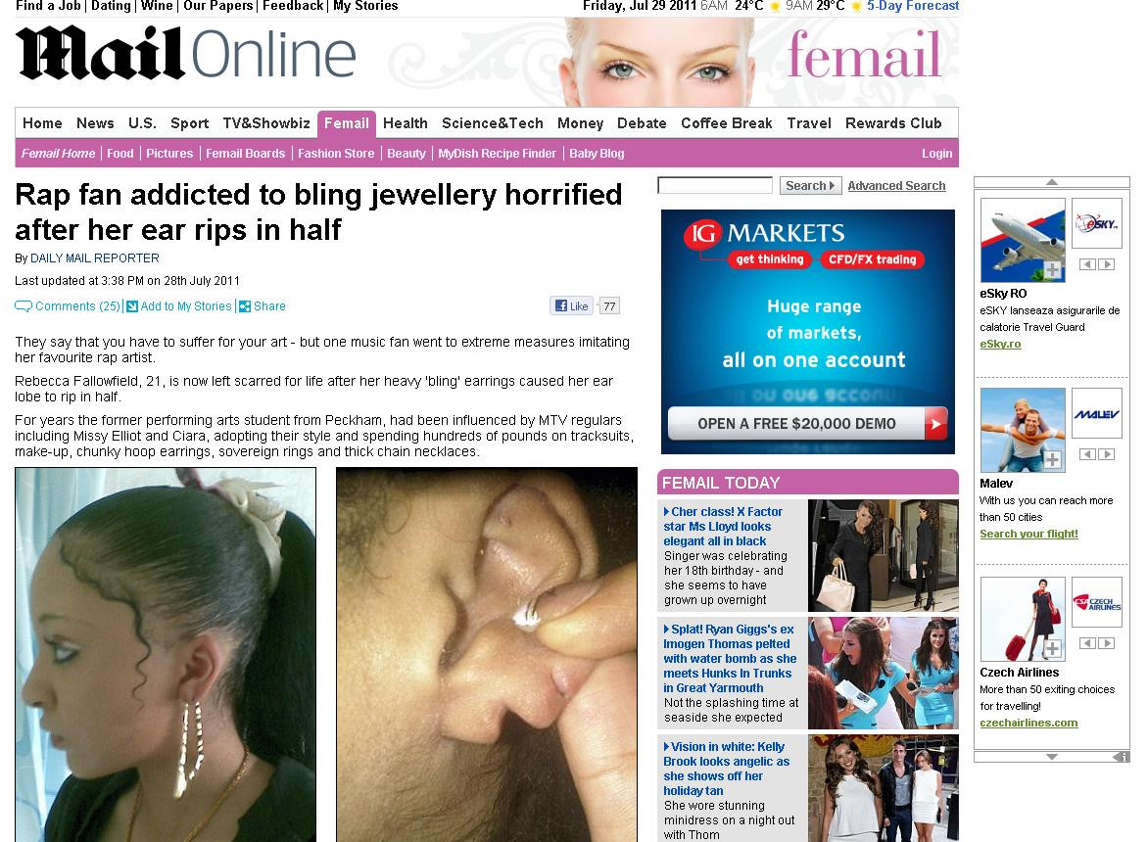The image size is (1148, 842).
Task: Click the Search button
Action: click(810, 186)
